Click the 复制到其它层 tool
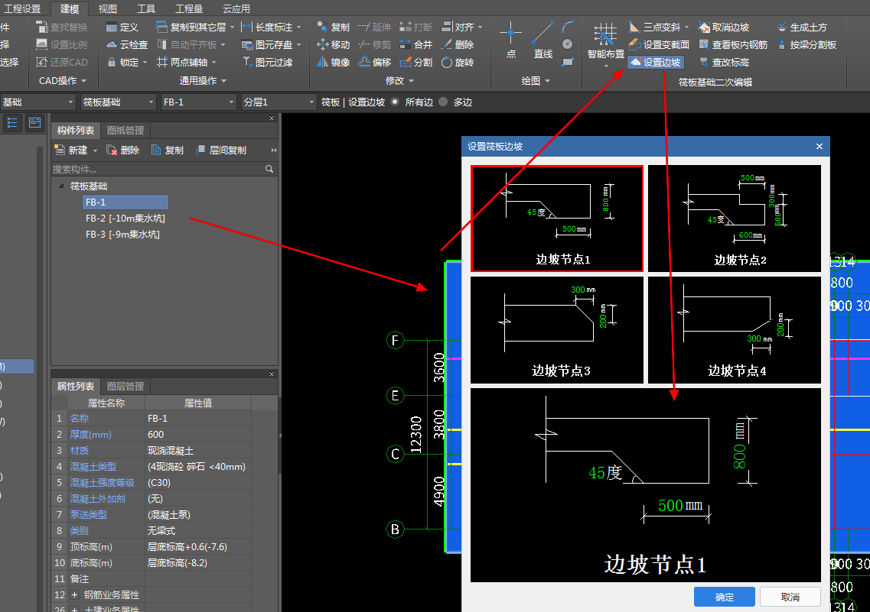Screen dimensions: 870x612 (x=191, y=27)
